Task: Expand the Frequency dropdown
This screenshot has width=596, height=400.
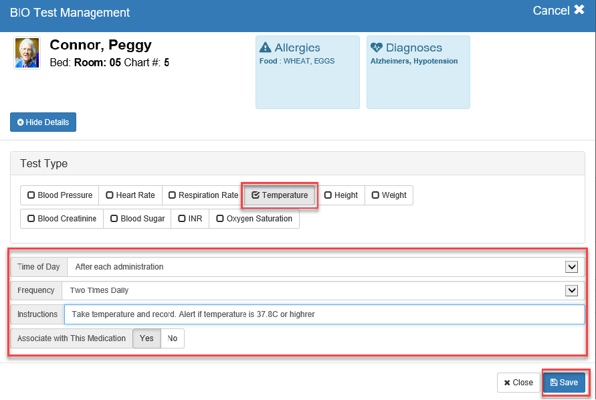Action: (571, 290)
